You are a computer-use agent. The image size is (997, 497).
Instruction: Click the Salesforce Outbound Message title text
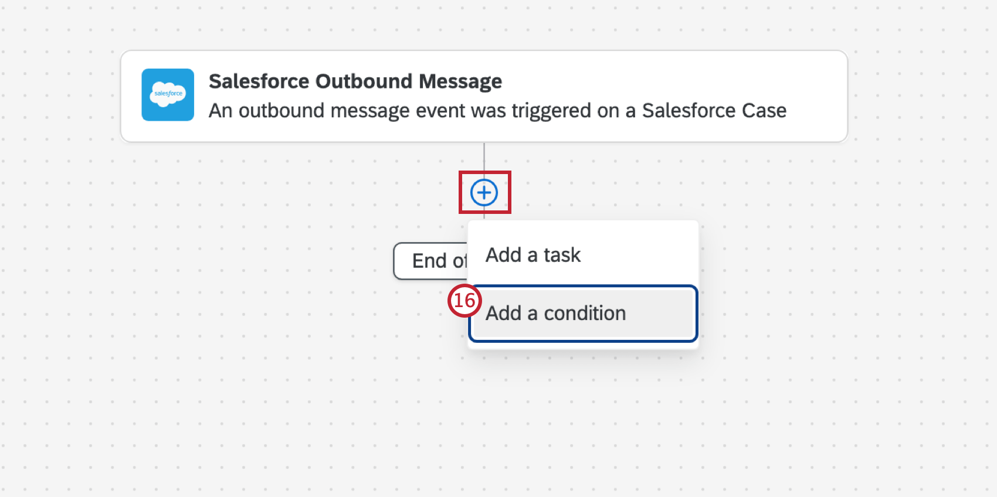356,81
